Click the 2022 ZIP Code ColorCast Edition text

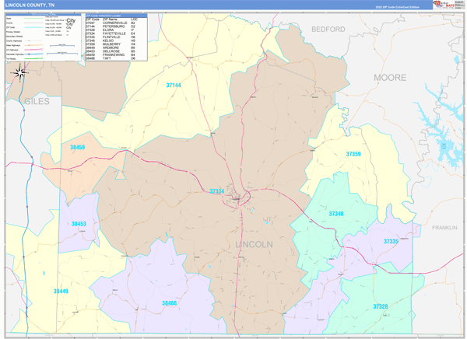pyautogui.click(x=397, y=5)
